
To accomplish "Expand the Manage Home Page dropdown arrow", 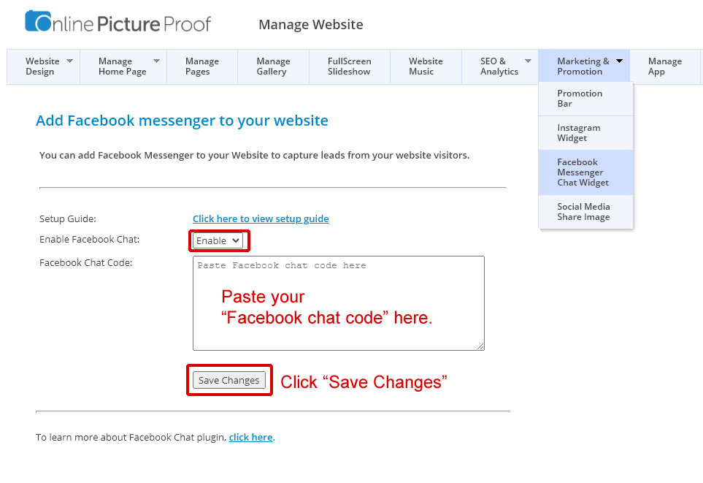I will click(x=156, y=61).
